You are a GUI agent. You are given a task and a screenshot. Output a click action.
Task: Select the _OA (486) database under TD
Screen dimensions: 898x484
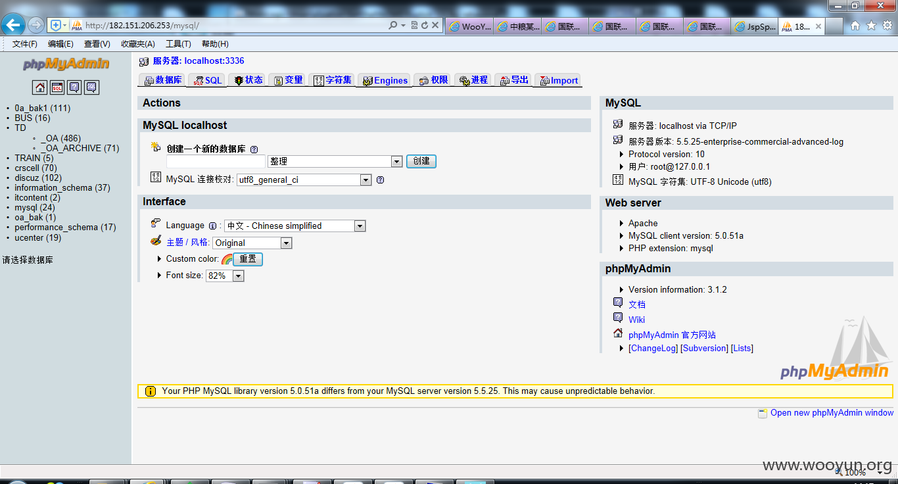[60, 139]
